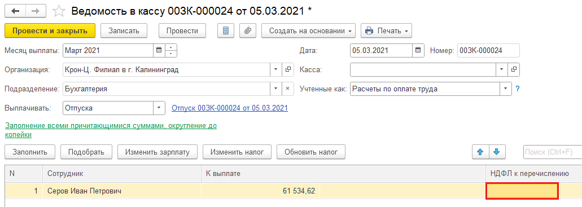Click the back navigation arrow
582x207 pixels.
pos(15,11)
